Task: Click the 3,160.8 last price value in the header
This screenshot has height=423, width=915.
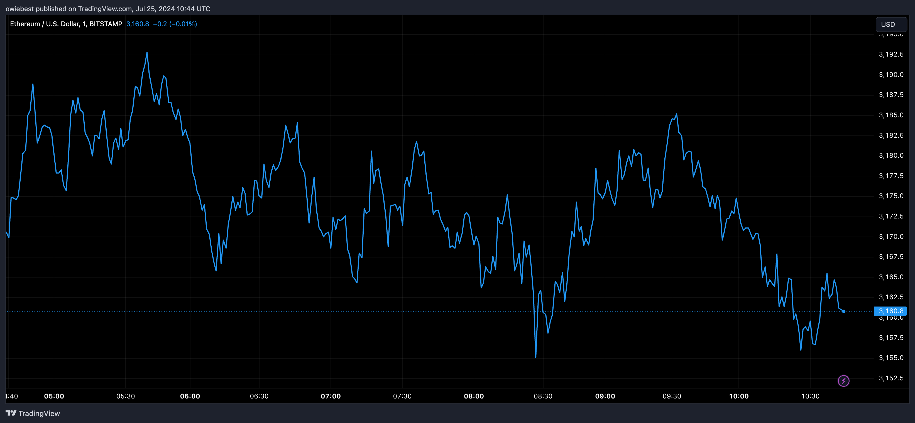Action: pyautogui.click(x=138, y=24)
